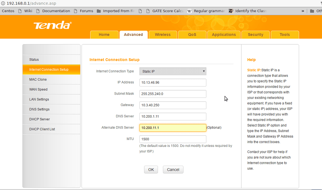
Task: Open the Documentation bookmark
Action: [x=54, y=11]
